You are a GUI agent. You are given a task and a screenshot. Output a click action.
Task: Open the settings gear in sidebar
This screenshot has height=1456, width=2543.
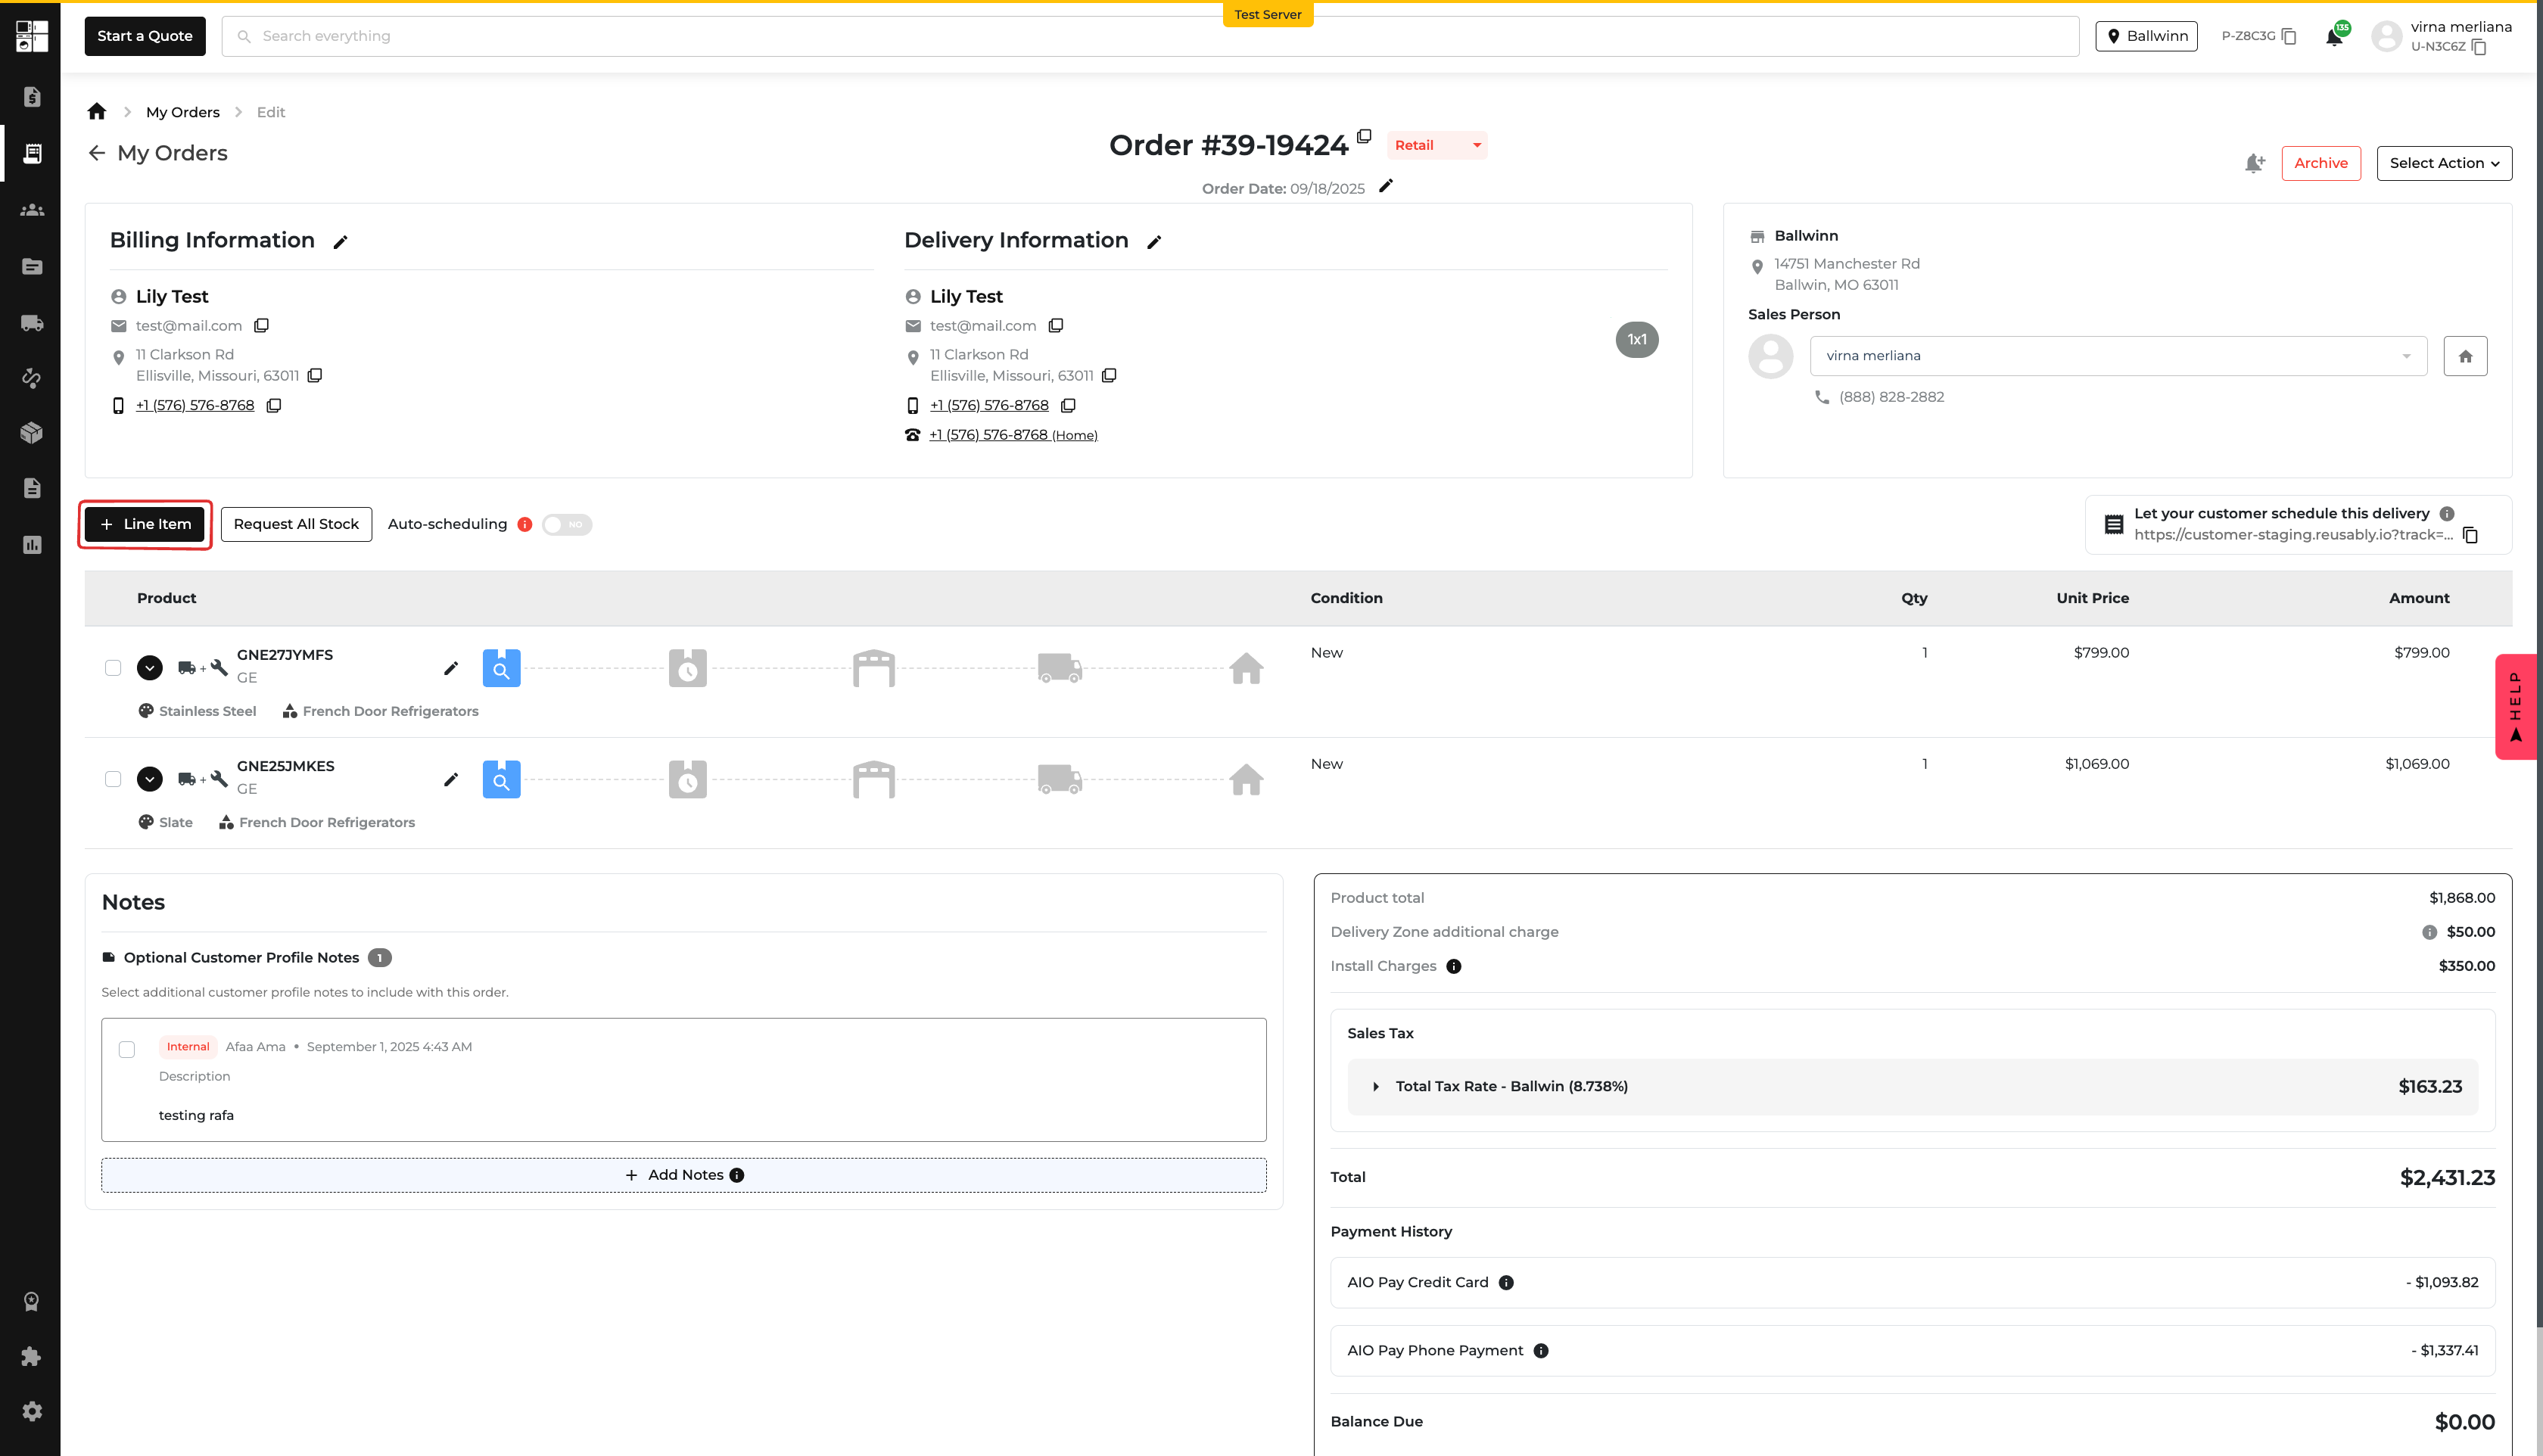(x=32, y=1411)
